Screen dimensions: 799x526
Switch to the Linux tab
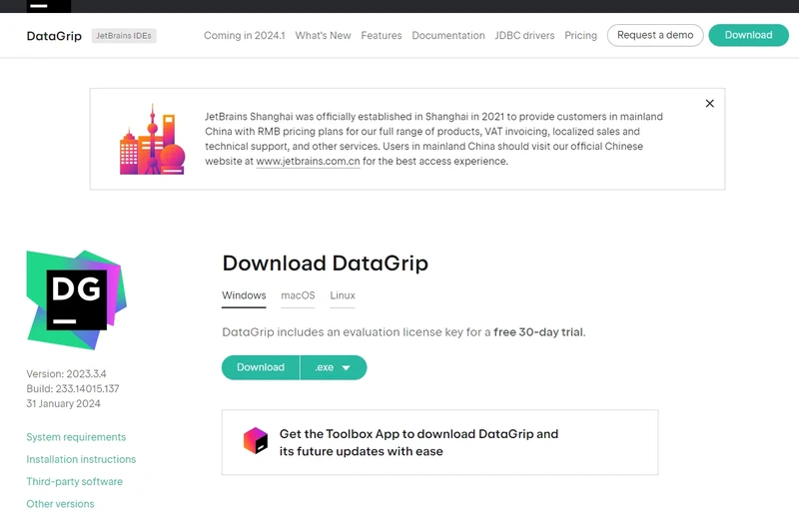click(343, 295)
